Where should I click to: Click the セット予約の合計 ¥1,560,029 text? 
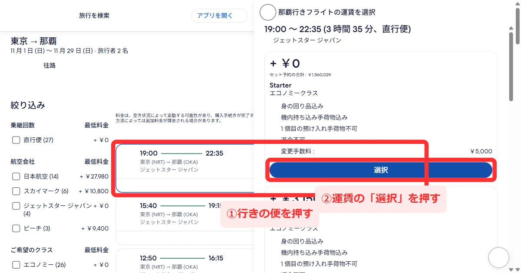(x=300, y=75)
